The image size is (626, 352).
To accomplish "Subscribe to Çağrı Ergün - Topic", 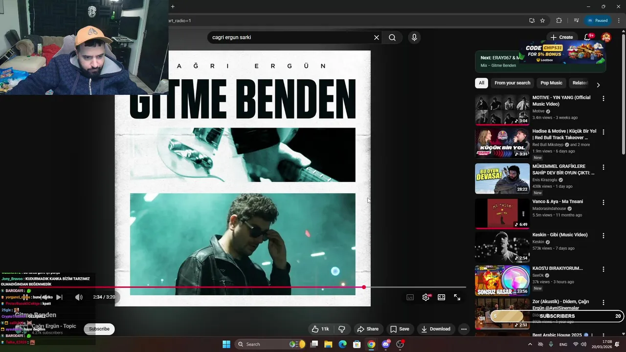I will click(99, 329).
